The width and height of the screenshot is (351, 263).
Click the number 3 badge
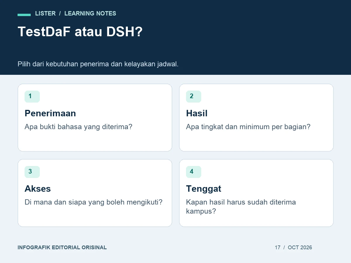tap(32, 172)
